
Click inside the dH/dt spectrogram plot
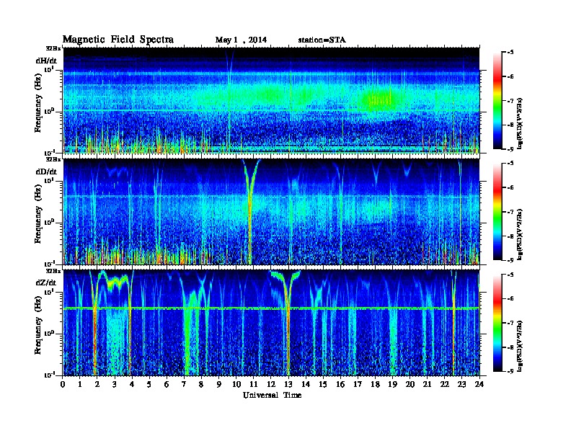click(271, 100)
